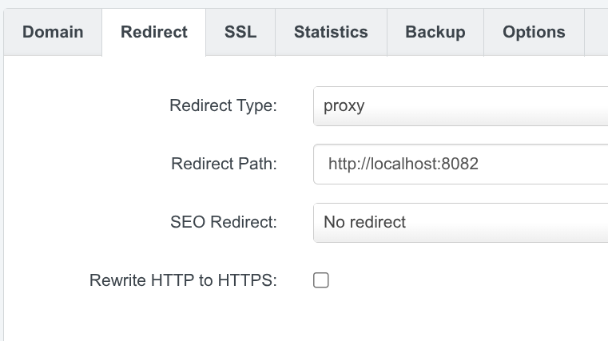Click the http://localhost:8082 text
This screenshot has height=341, width=608.
pos(403,165)
